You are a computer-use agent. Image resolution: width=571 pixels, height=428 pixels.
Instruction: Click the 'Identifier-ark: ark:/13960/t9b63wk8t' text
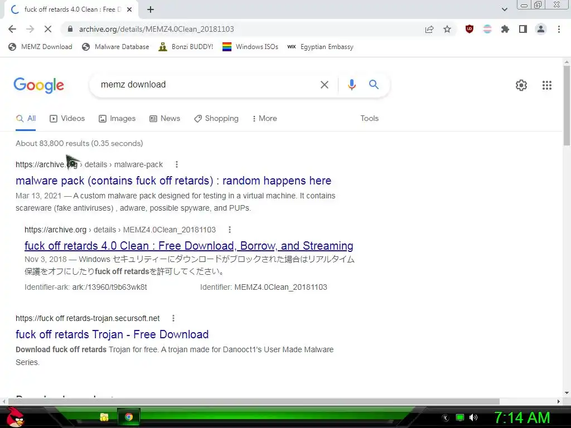coord(85,287)
